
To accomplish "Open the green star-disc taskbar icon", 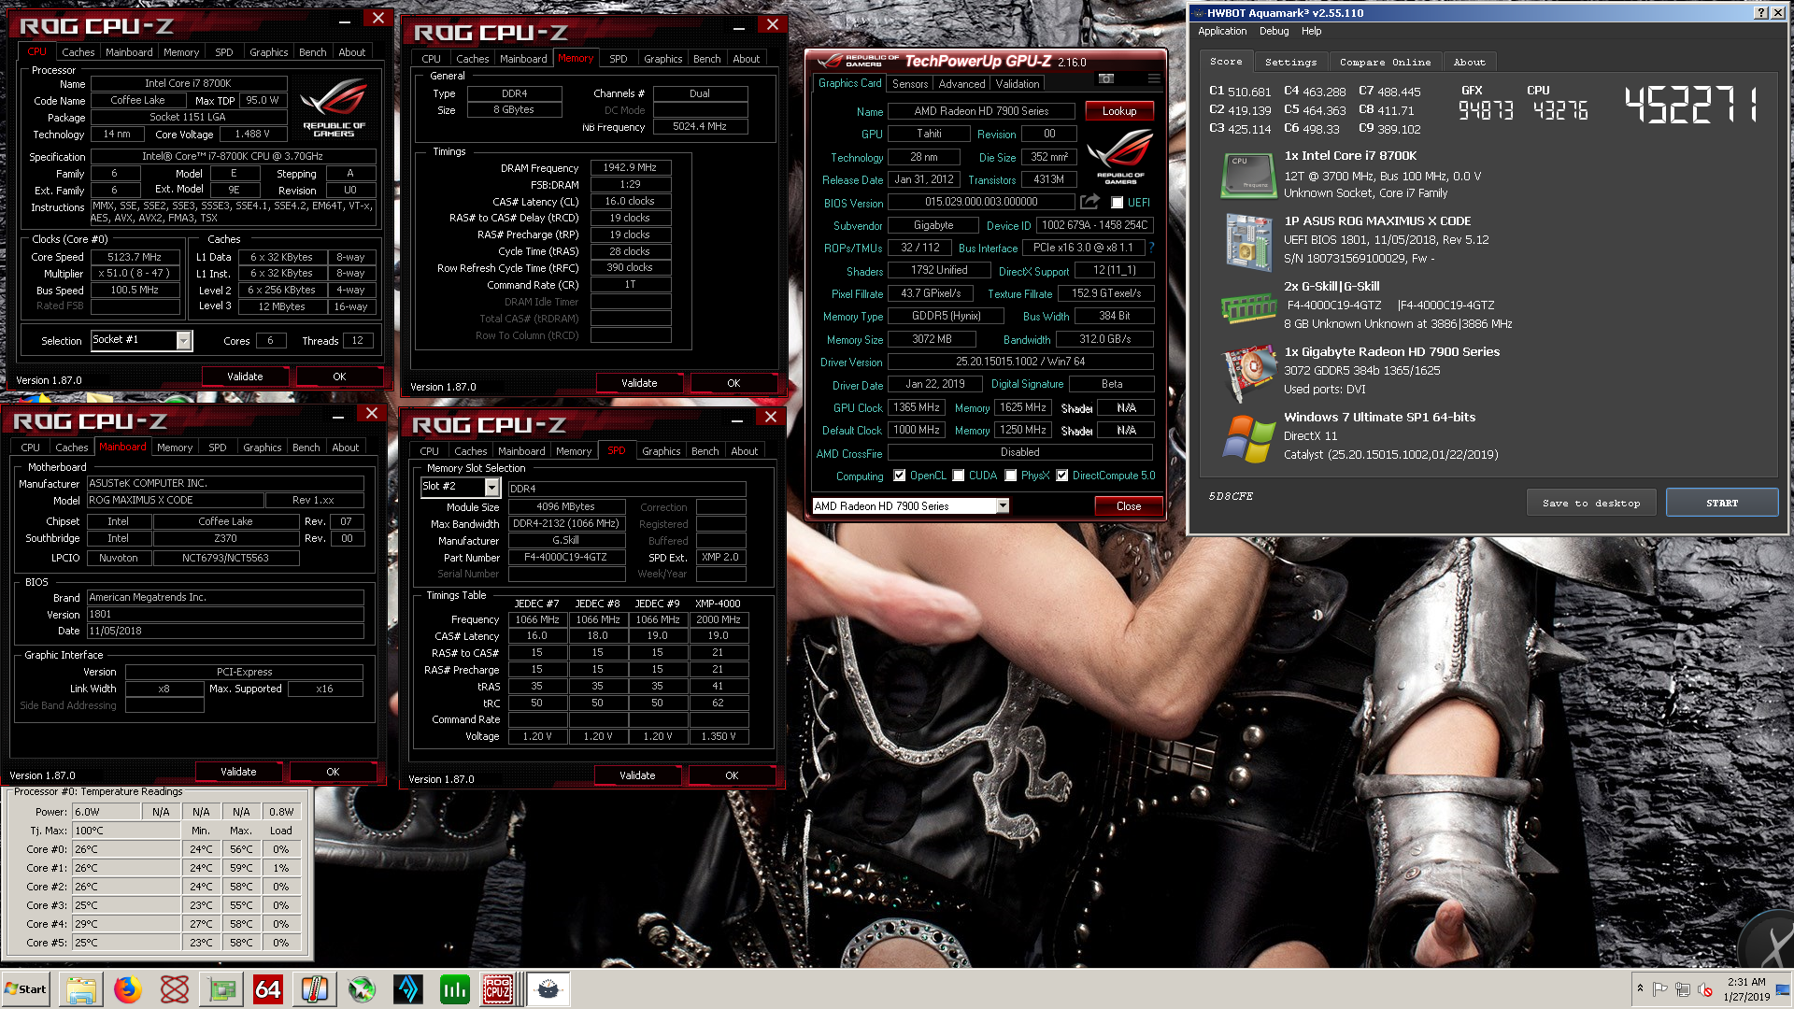I will coord(362,988).
